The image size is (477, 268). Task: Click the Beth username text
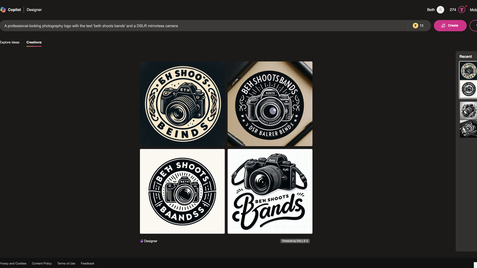(431, 10)
